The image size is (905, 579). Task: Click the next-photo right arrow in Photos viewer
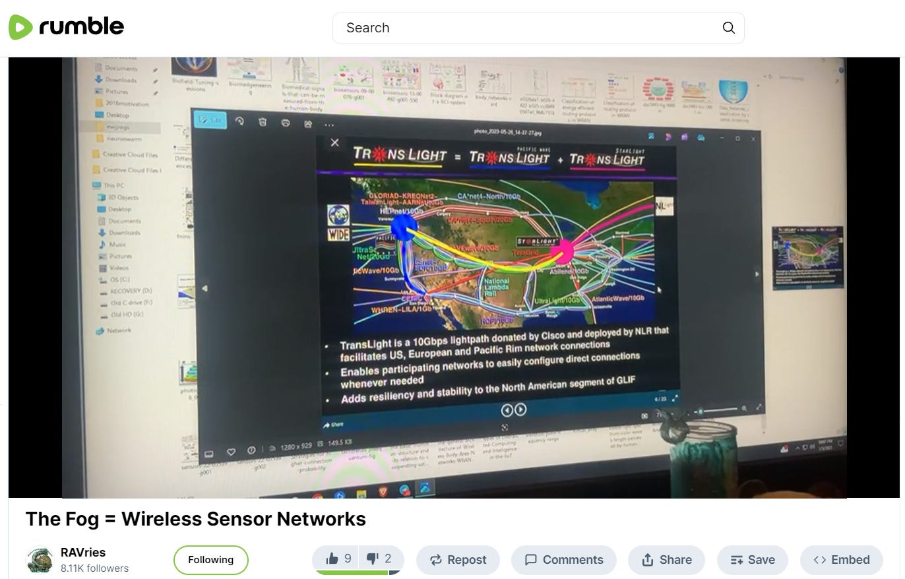tap(757, 274)
